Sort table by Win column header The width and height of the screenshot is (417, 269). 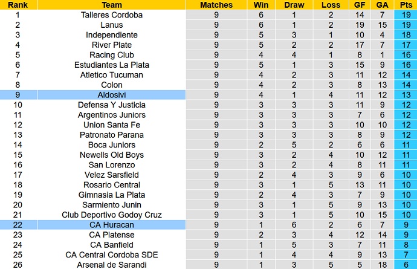[x=261, y=5]
